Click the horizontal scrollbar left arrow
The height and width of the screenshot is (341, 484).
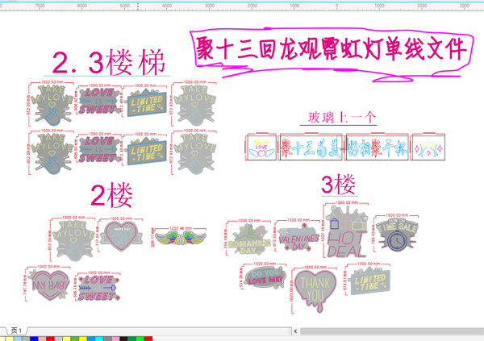[x=295, y=331]
